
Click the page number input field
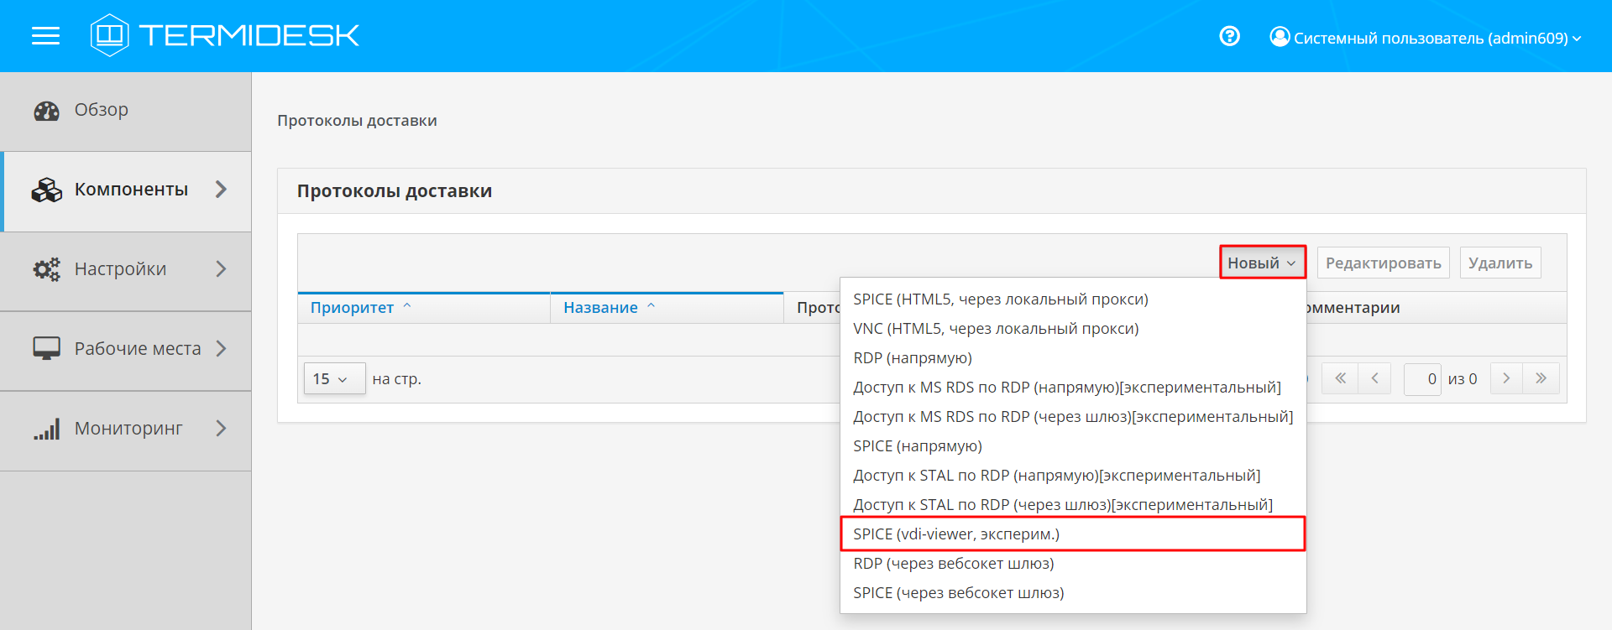coord(1422,379)
